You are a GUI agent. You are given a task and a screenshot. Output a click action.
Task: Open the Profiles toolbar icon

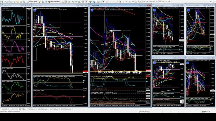click(6, 2)
